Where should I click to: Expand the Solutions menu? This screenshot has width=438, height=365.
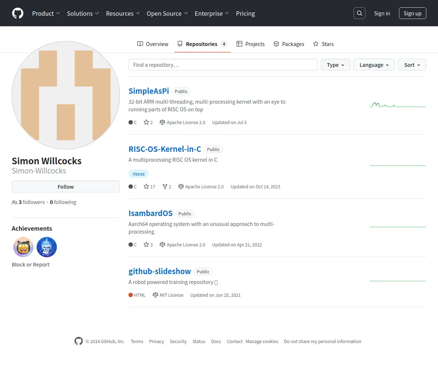point(83,14)
